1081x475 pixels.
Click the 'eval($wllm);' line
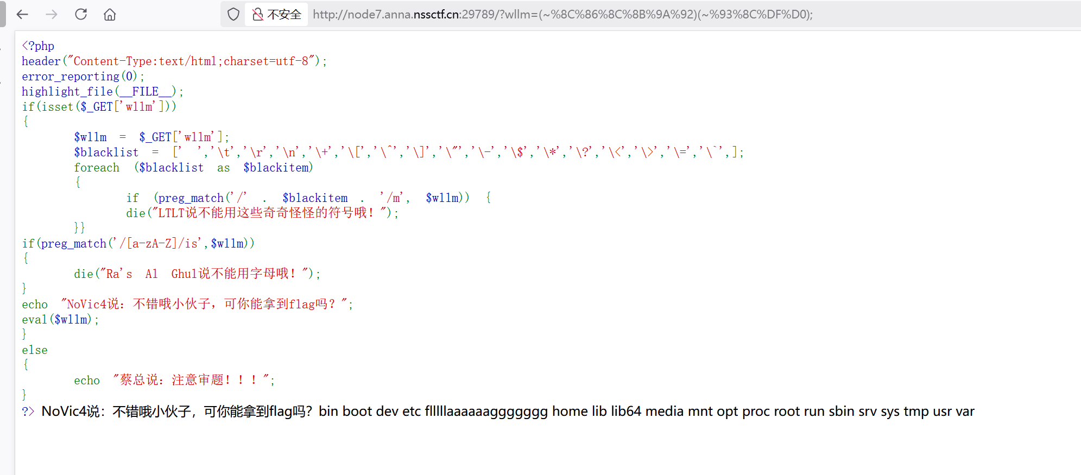tap(60, 320)
